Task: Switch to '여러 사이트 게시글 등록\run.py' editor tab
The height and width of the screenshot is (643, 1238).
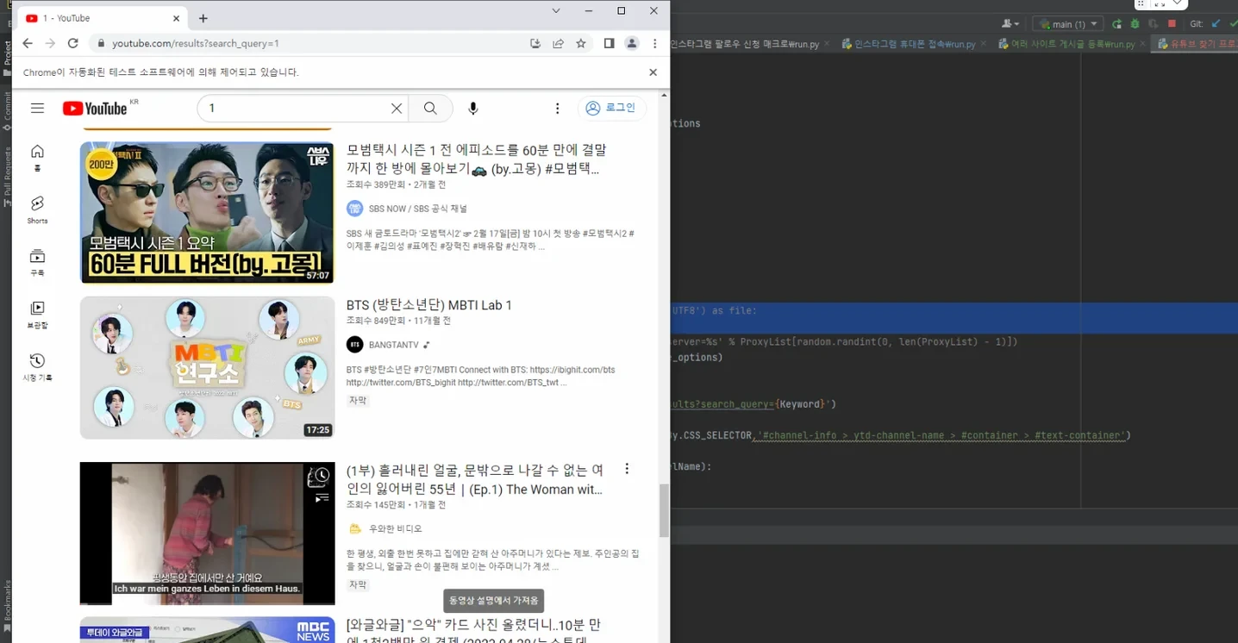Action: (x=1072, y=44)
